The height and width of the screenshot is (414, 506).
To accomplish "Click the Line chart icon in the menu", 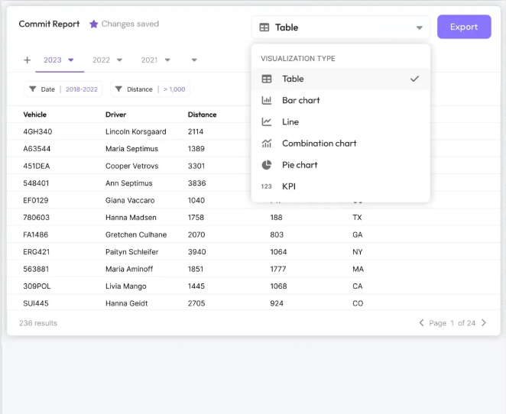I will (267, 121).
